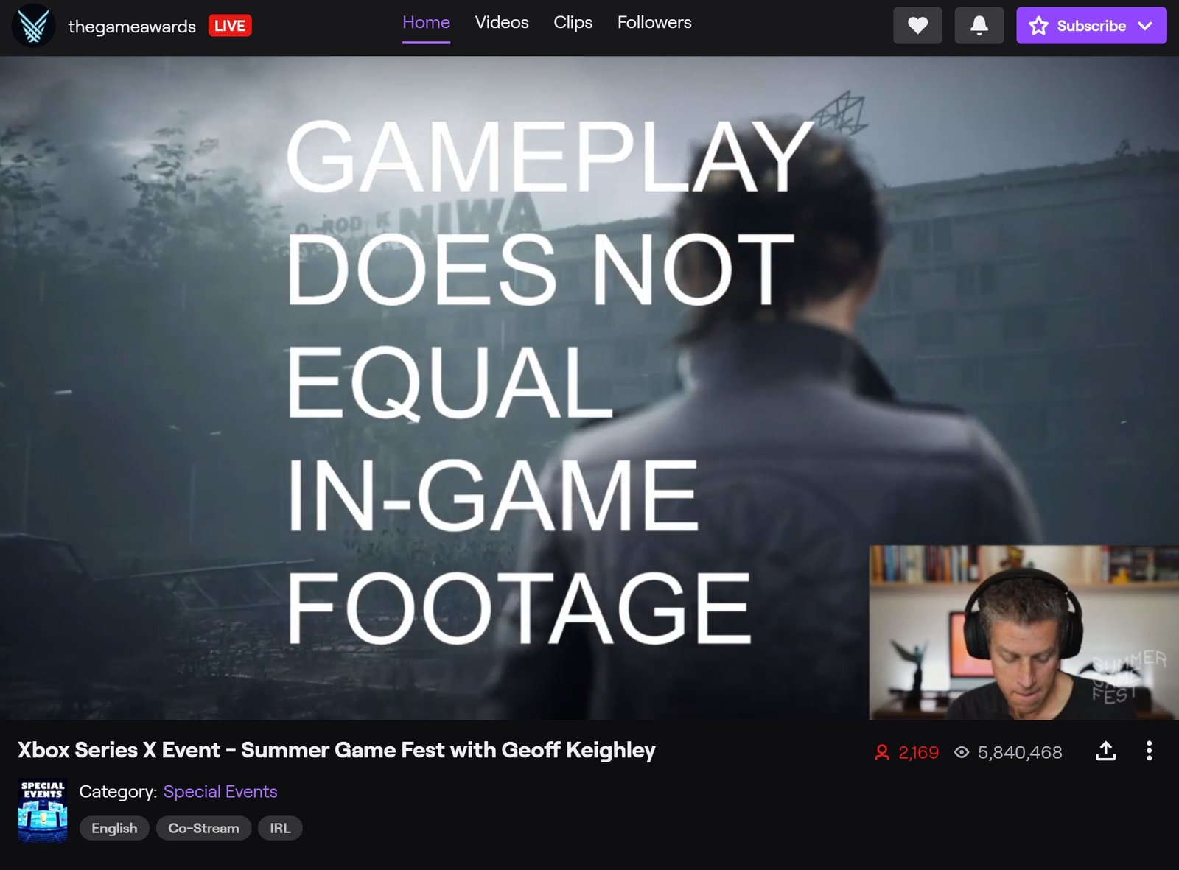Click the heart follow icon
The height and width of the screenshot is (870, 1179).
point(917,26)
